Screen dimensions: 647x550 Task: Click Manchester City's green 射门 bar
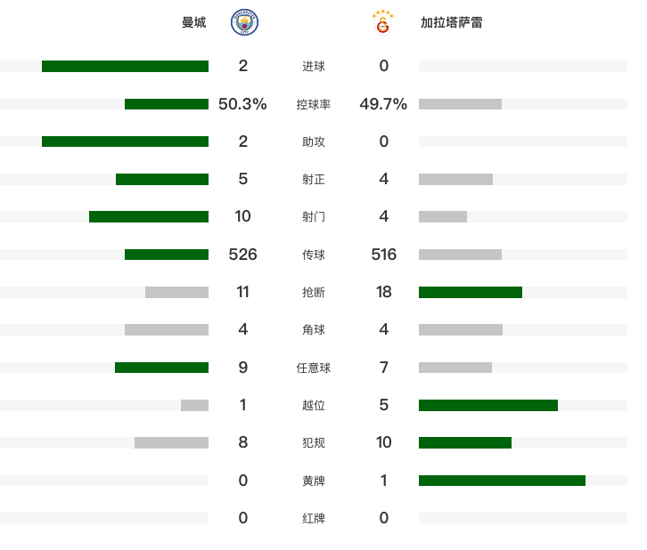[x=149, y=216]
